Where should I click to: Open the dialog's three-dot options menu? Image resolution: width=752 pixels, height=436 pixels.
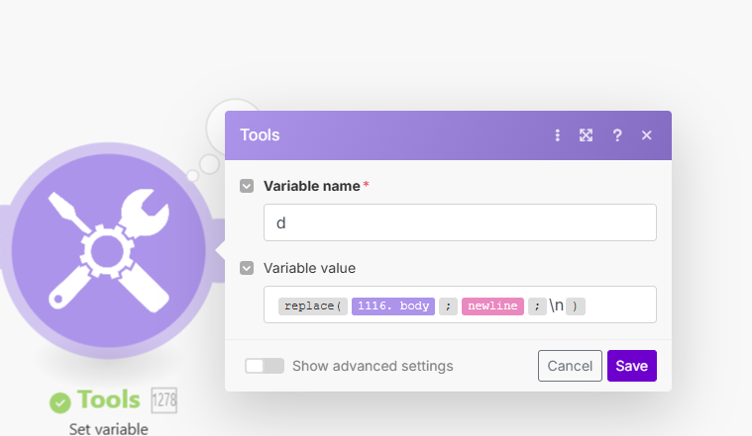[x=558, y=135]
